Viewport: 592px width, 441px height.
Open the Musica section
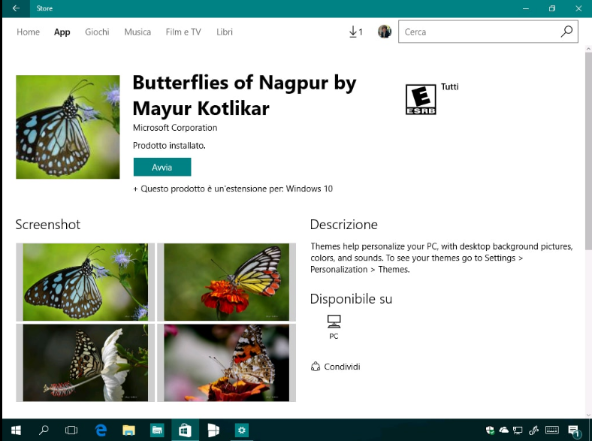coord(137,32)
